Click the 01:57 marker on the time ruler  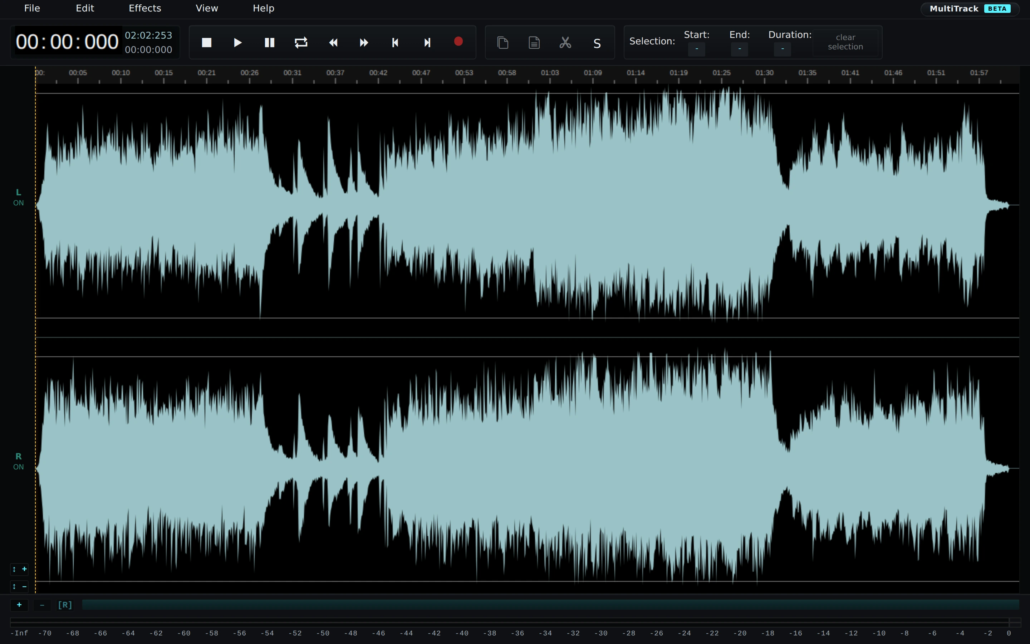[979, 73]
